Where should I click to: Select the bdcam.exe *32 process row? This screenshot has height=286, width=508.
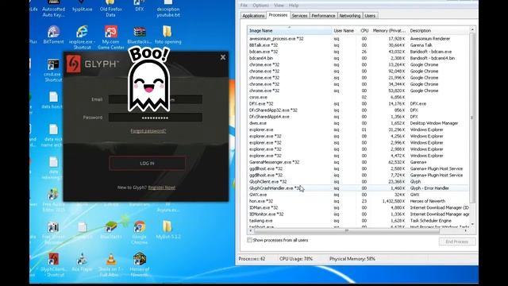(x=358, y=52)
